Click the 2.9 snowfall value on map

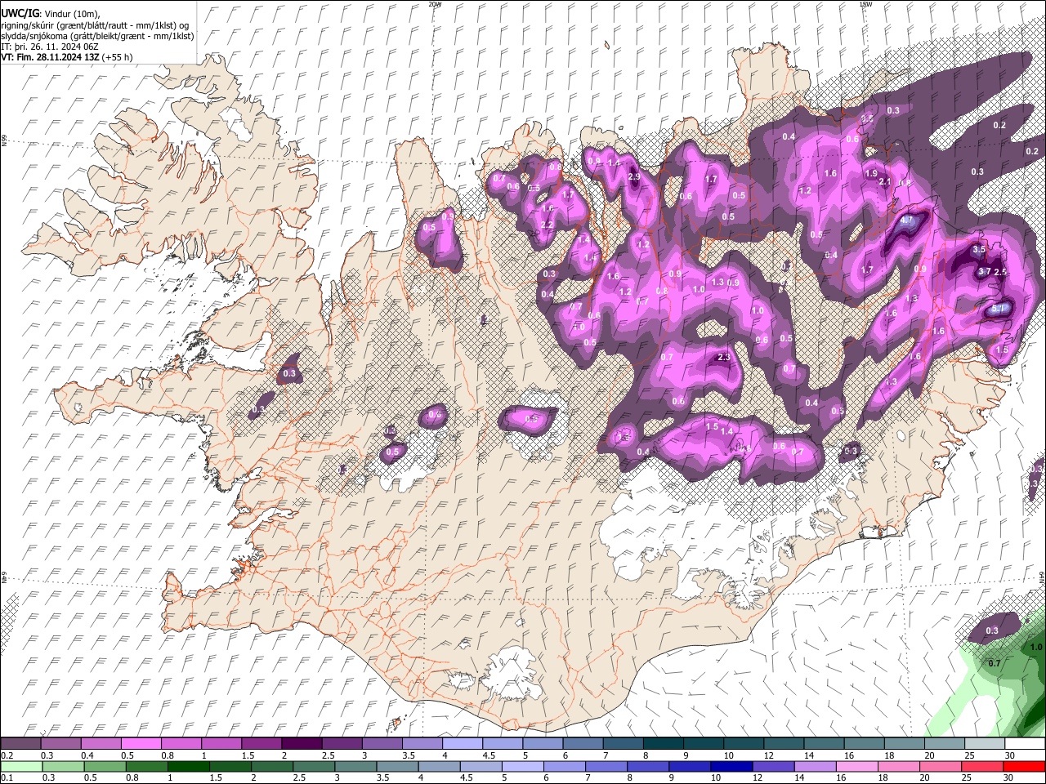click(634, 176)
